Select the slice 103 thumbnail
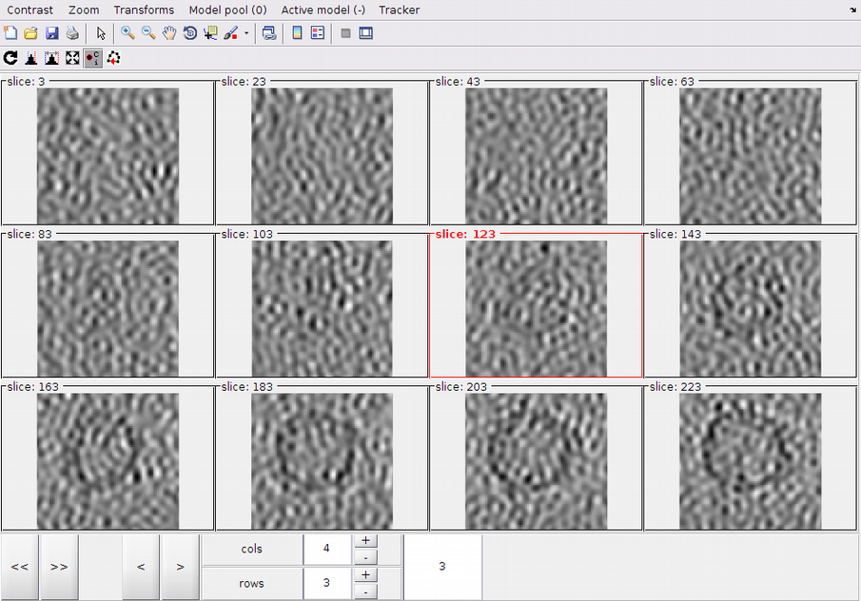This screenshot has height=601, width=861. coord(322,308)
